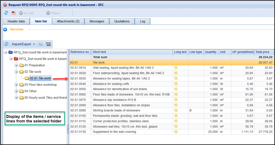The width and height of the screenshot is (275, 145).
Task: Open the Import/Export dropdown menu
Action: coord(23,44)
